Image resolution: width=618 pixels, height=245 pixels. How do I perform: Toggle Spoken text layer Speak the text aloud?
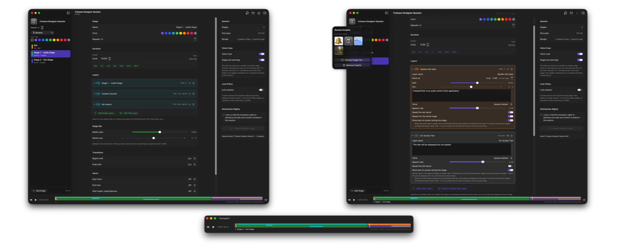[511, 112]
